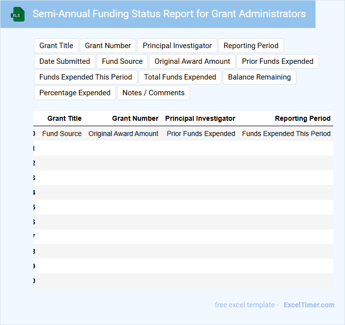345x325 pixels.
Task: Click the Date Submitted tag
Action: point(64,61)
